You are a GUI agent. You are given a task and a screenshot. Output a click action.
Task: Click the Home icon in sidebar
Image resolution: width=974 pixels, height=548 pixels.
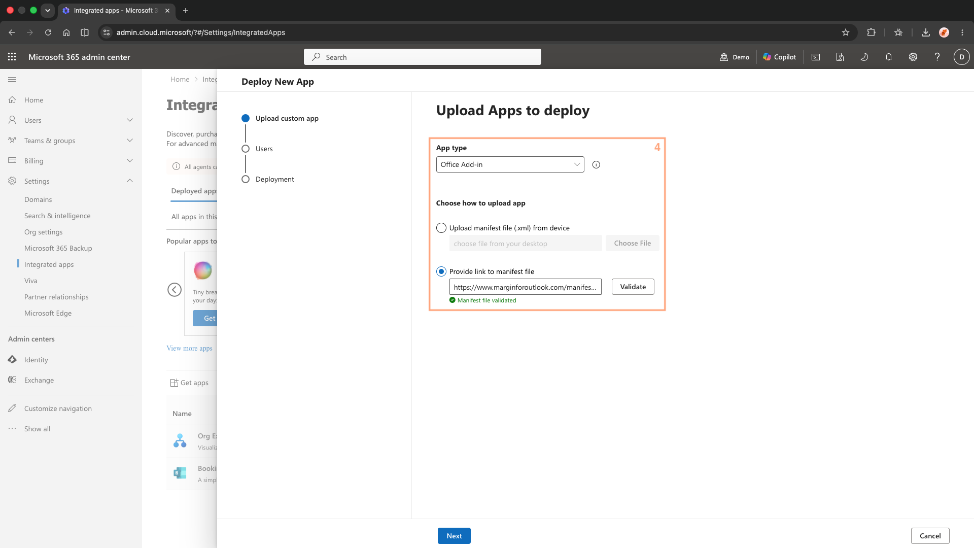pos(12,100)
